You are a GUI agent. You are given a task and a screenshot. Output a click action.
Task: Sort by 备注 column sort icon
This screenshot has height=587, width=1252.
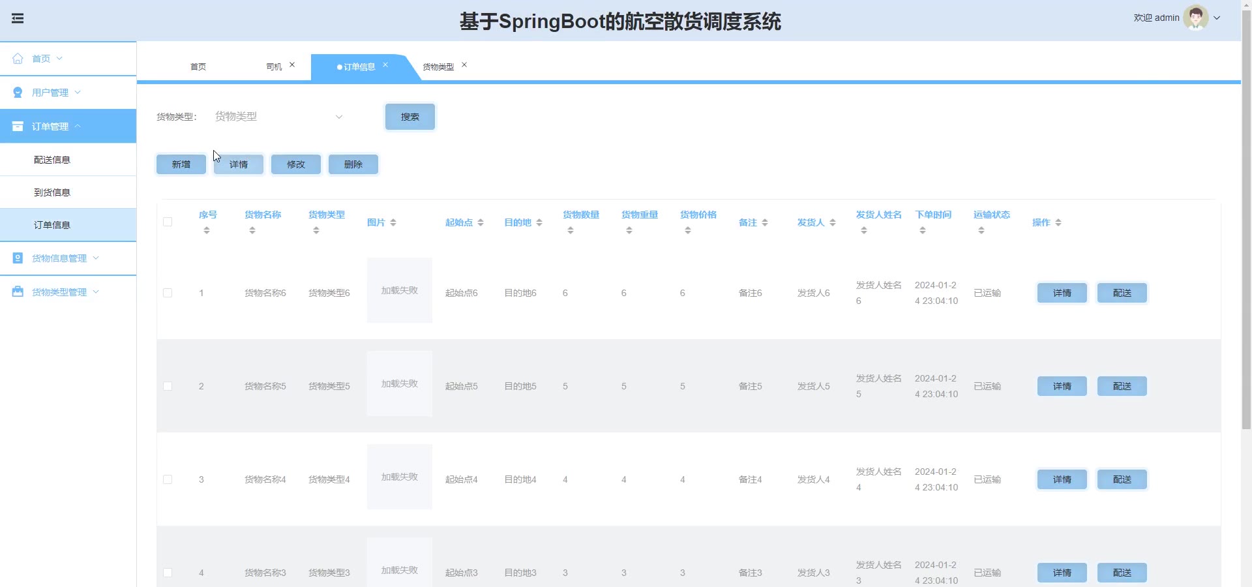[x=765, y=222]
